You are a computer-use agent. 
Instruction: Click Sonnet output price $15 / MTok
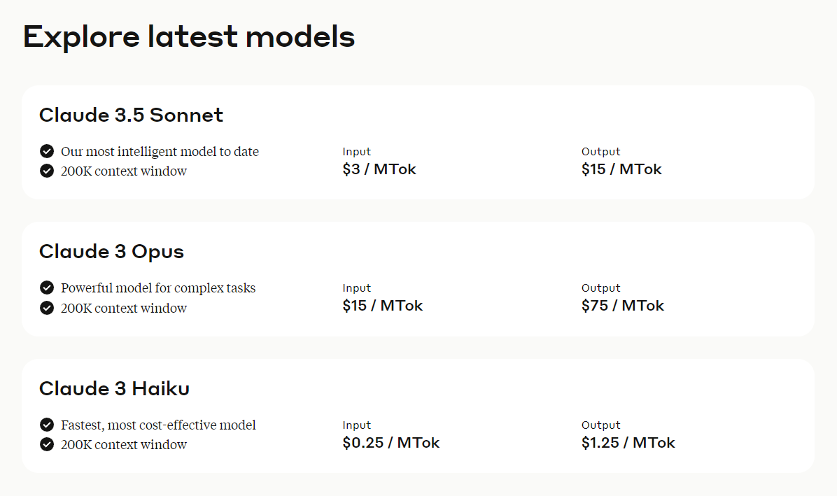pos(621,169)
